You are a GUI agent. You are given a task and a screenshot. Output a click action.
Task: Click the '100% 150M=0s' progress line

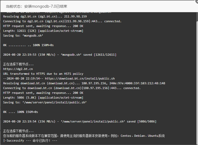click(29, 45)
